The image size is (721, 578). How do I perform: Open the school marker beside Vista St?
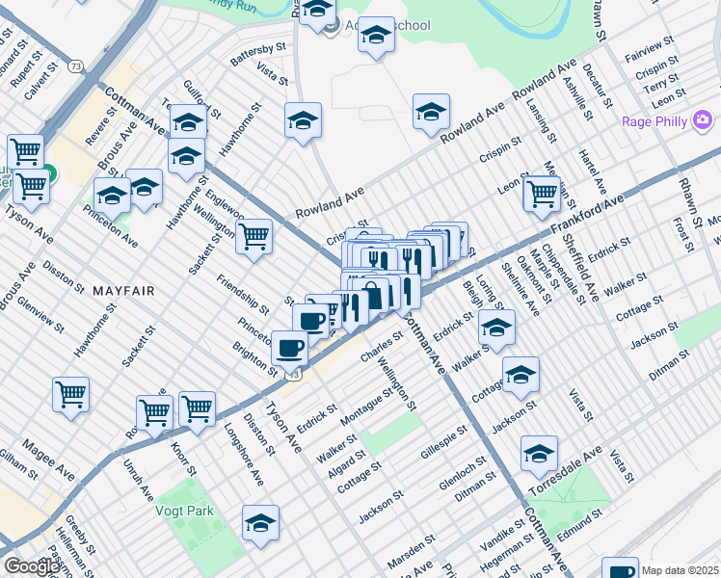[x=303, y=122]
